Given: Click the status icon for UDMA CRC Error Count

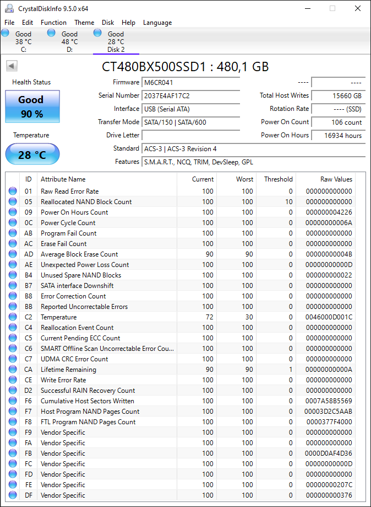Looking at the screenshot, I should [x=13, y=359].
